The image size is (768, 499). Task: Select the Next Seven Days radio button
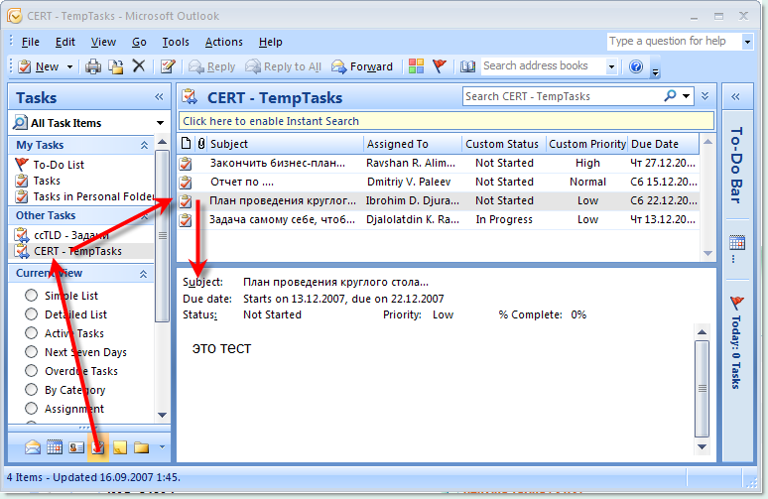[32, 351]
